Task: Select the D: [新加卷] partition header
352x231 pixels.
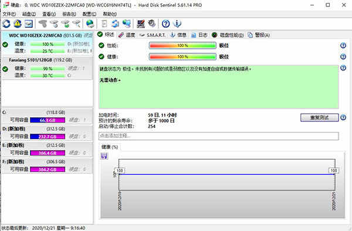Action: click(x=47, y=129)
